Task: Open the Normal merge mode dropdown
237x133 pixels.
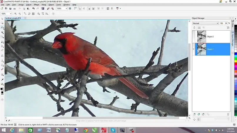Action: click(217, 23)
